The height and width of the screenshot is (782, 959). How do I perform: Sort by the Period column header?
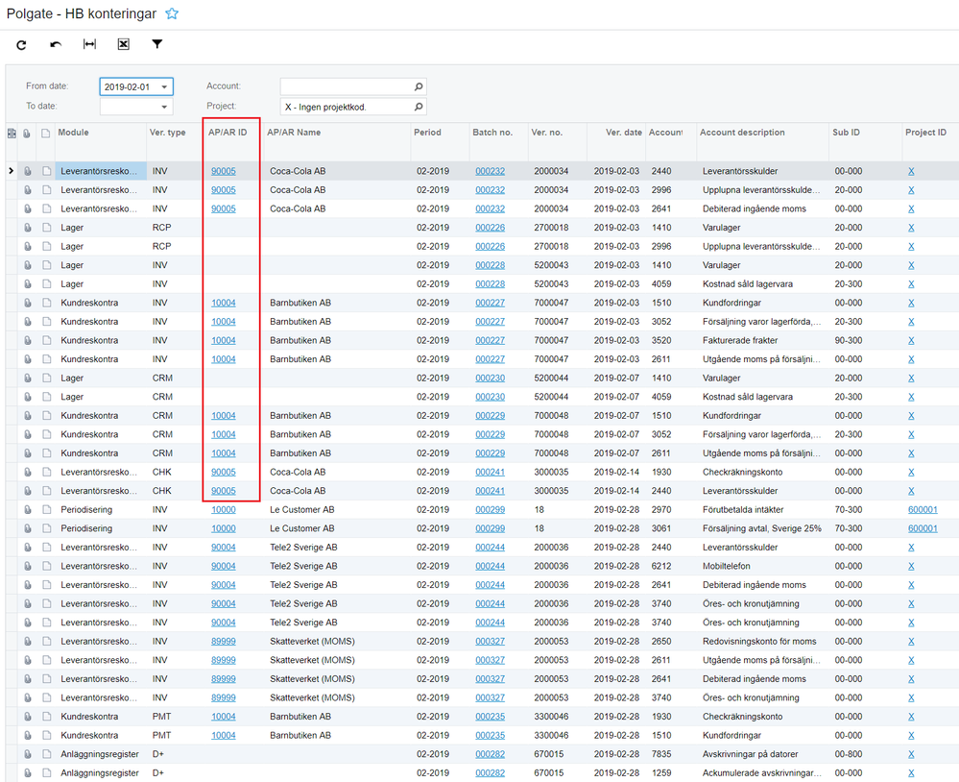click(427, 133)
